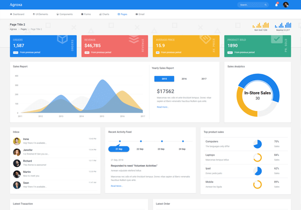
Task: Open the Forms menu
Action: tap(86, 14)
